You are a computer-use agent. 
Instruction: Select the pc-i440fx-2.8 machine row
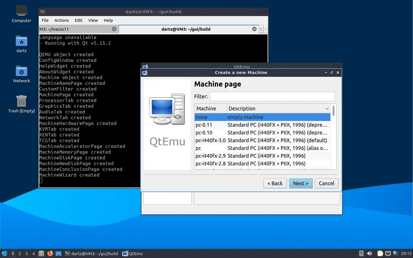click(262, 163)
